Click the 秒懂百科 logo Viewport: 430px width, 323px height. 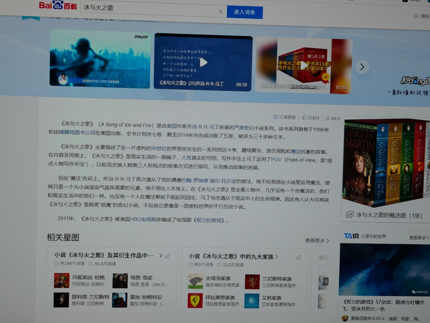[x=415, y=81]
